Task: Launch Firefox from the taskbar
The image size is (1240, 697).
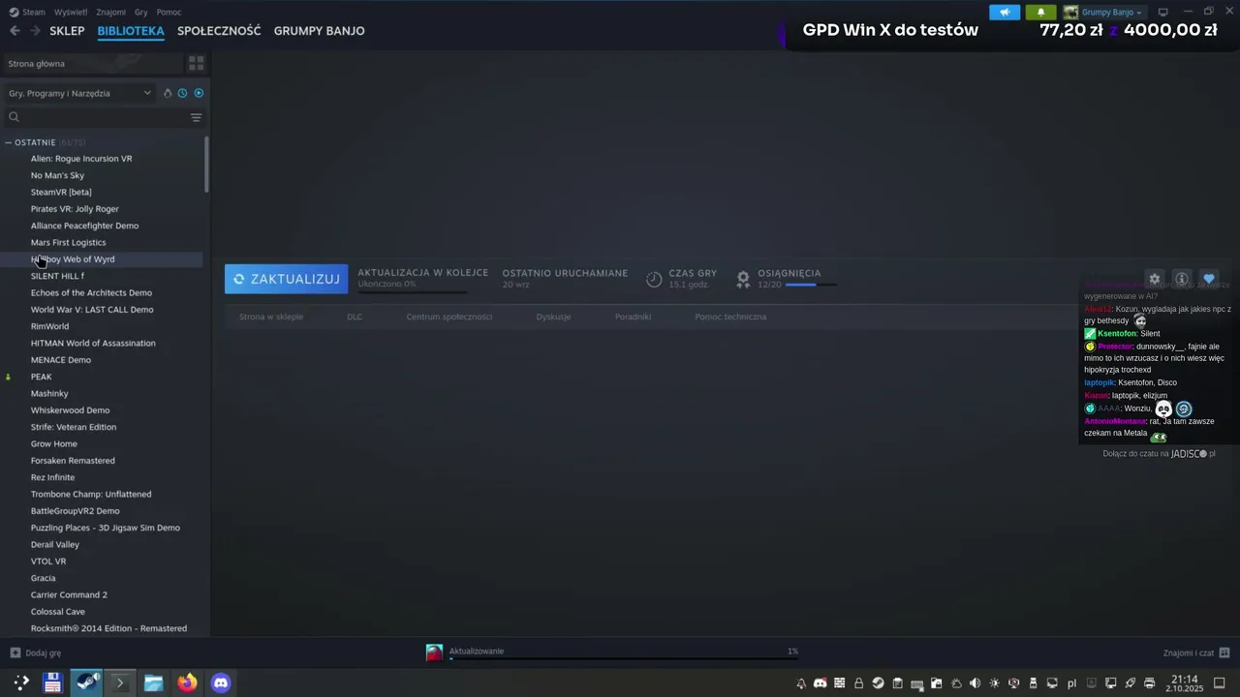Action: [187, 682]
